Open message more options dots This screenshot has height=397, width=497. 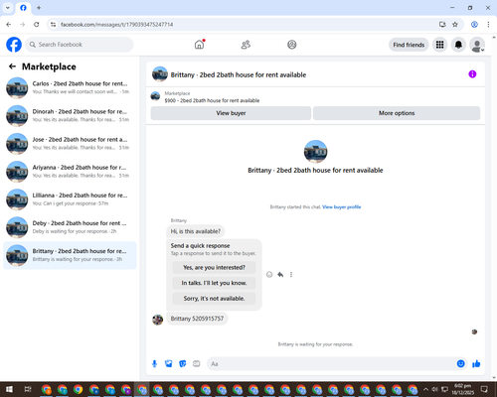pyautogui.click(x=291, y=274)
